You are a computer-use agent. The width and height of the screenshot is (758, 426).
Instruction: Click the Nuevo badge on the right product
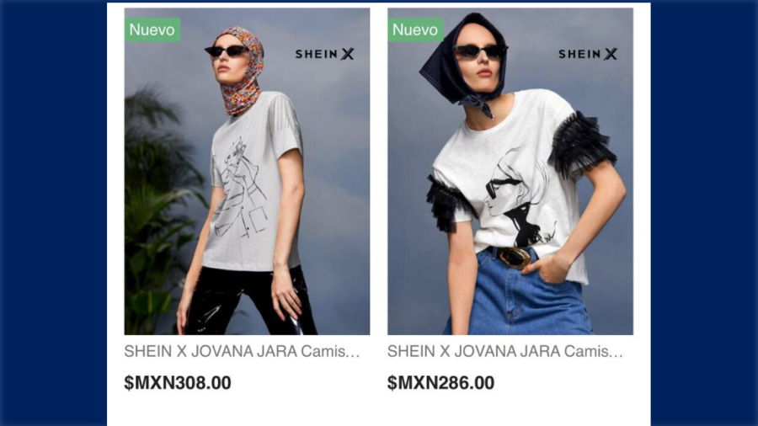[x=415, y=30]
